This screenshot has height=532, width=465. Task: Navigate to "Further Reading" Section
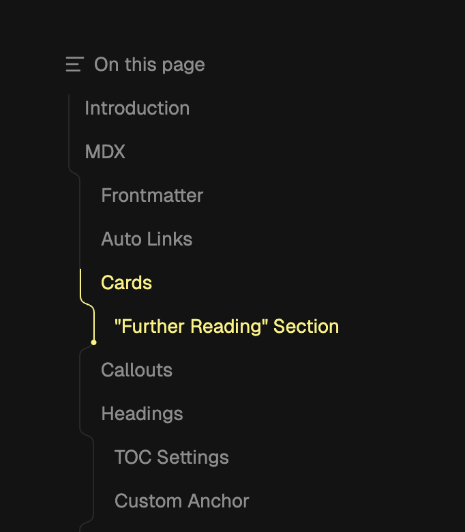tap(226, 327)
